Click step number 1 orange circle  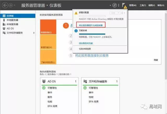[66, 26]
